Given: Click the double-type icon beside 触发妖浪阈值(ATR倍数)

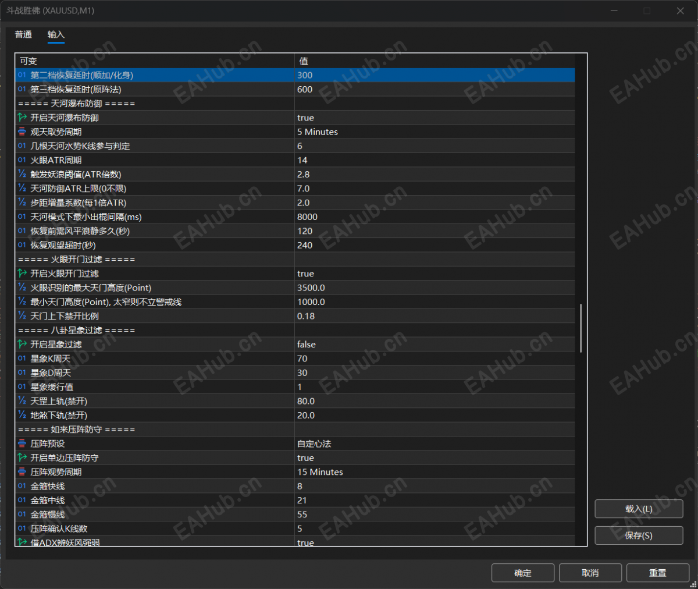Looking at the screenshot, I should (x=22, y=174).
